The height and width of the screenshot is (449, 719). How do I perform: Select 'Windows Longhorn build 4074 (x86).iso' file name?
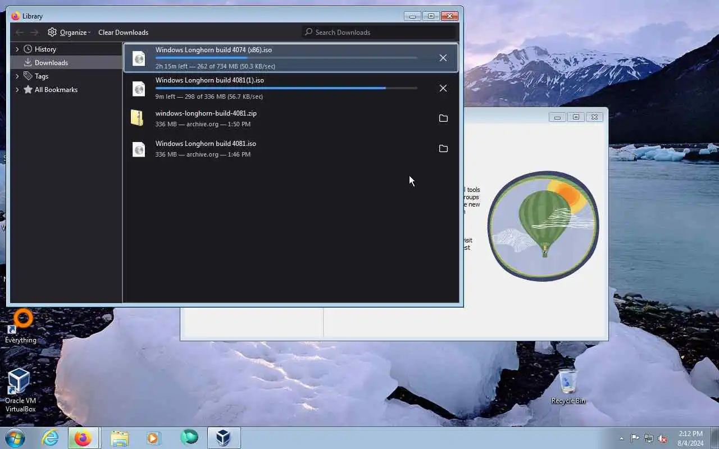pos(213,50)
